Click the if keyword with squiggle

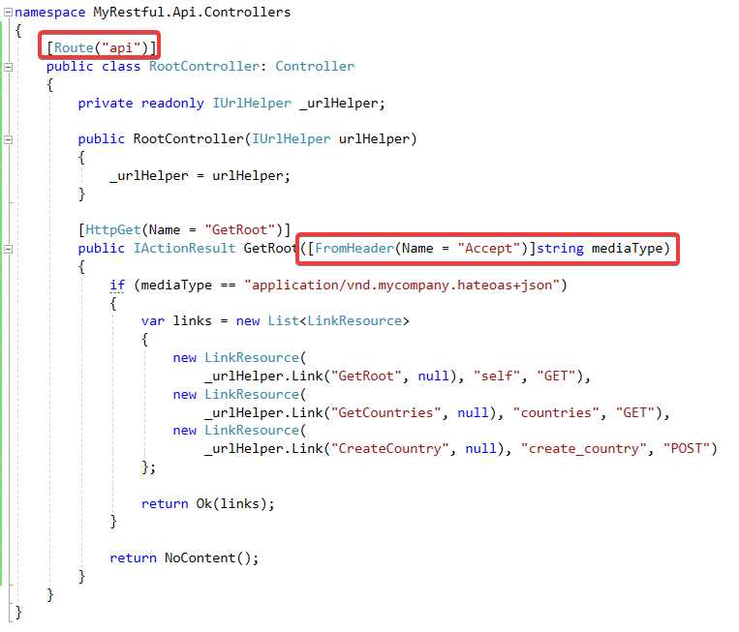click(x=117, y=285)
